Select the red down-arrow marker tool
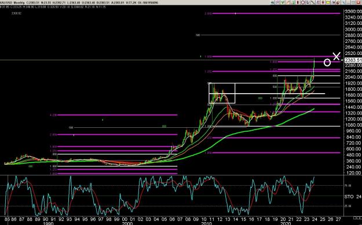 pos(323,2)
